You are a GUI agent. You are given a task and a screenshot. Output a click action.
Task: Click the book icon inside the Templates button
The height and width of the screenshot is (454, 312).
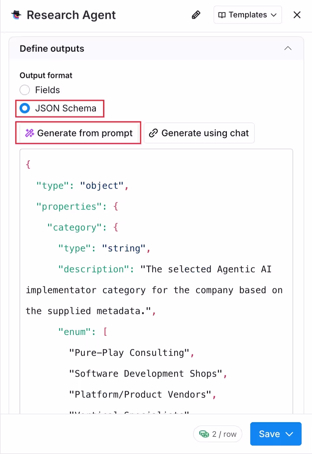tap(222, 15)
